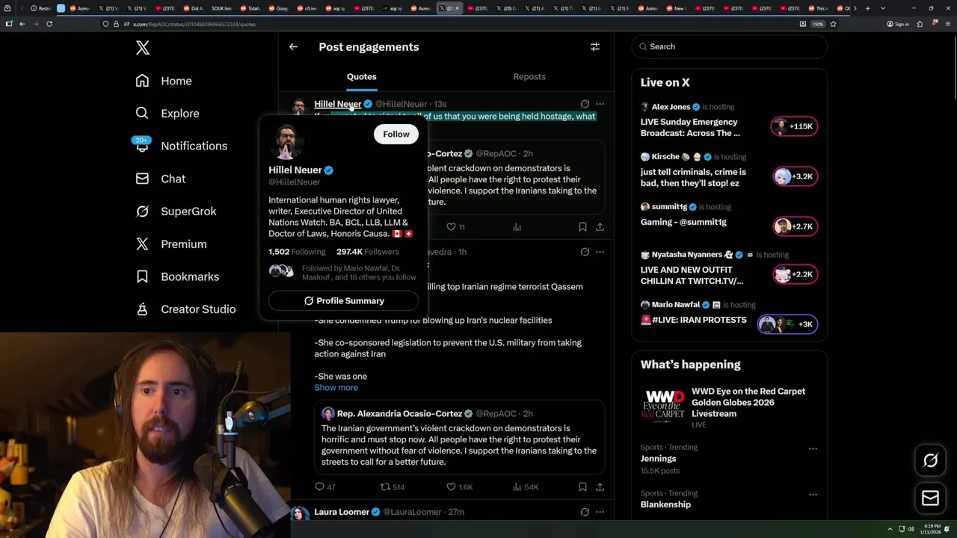Open Laura Loomer's profile name
The height and width of the screenshot is (538, 957).
(342, 512)
